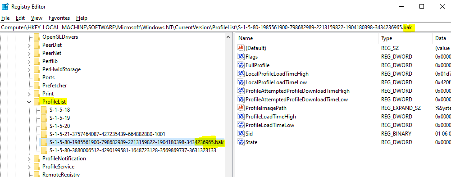Select the State DWORD value icon
Viewport: 451px width, 177px height.
tap(241, 142)
